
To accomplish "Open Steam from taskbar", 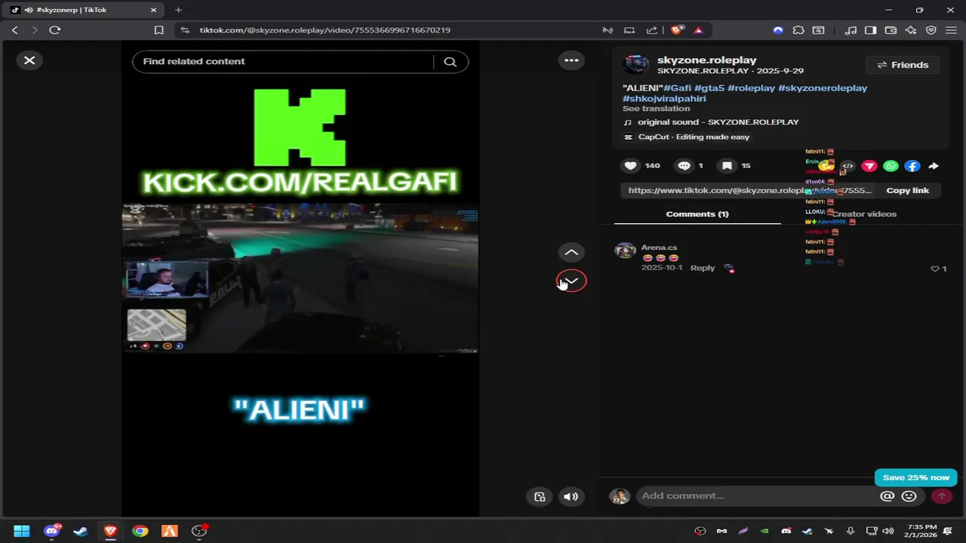I will coord(80,531).
